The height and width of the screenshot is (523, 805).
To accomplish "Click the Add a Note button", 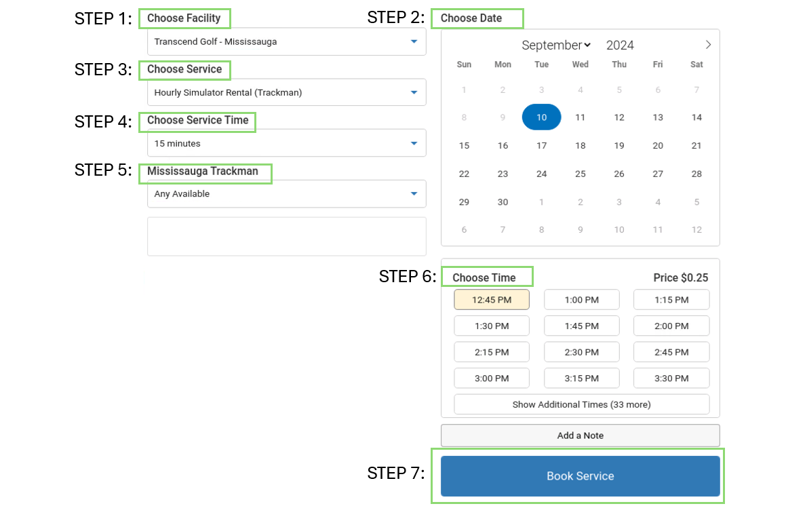I will [580, 435].
